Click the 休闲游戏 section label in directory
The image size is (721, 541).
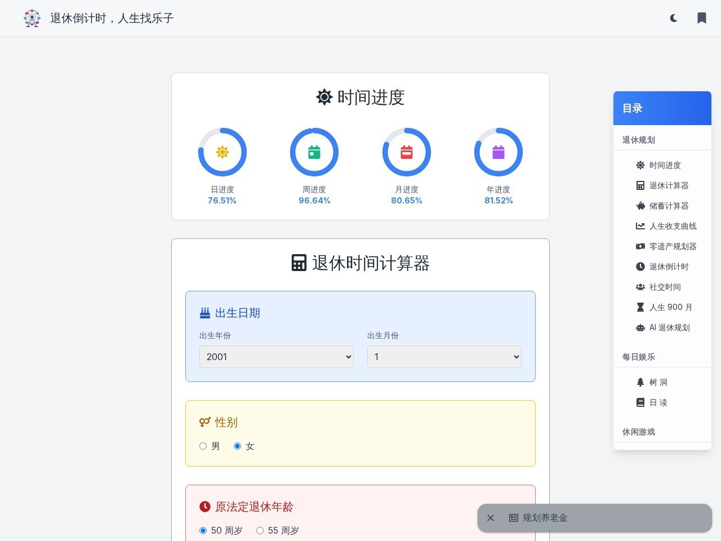639,432
